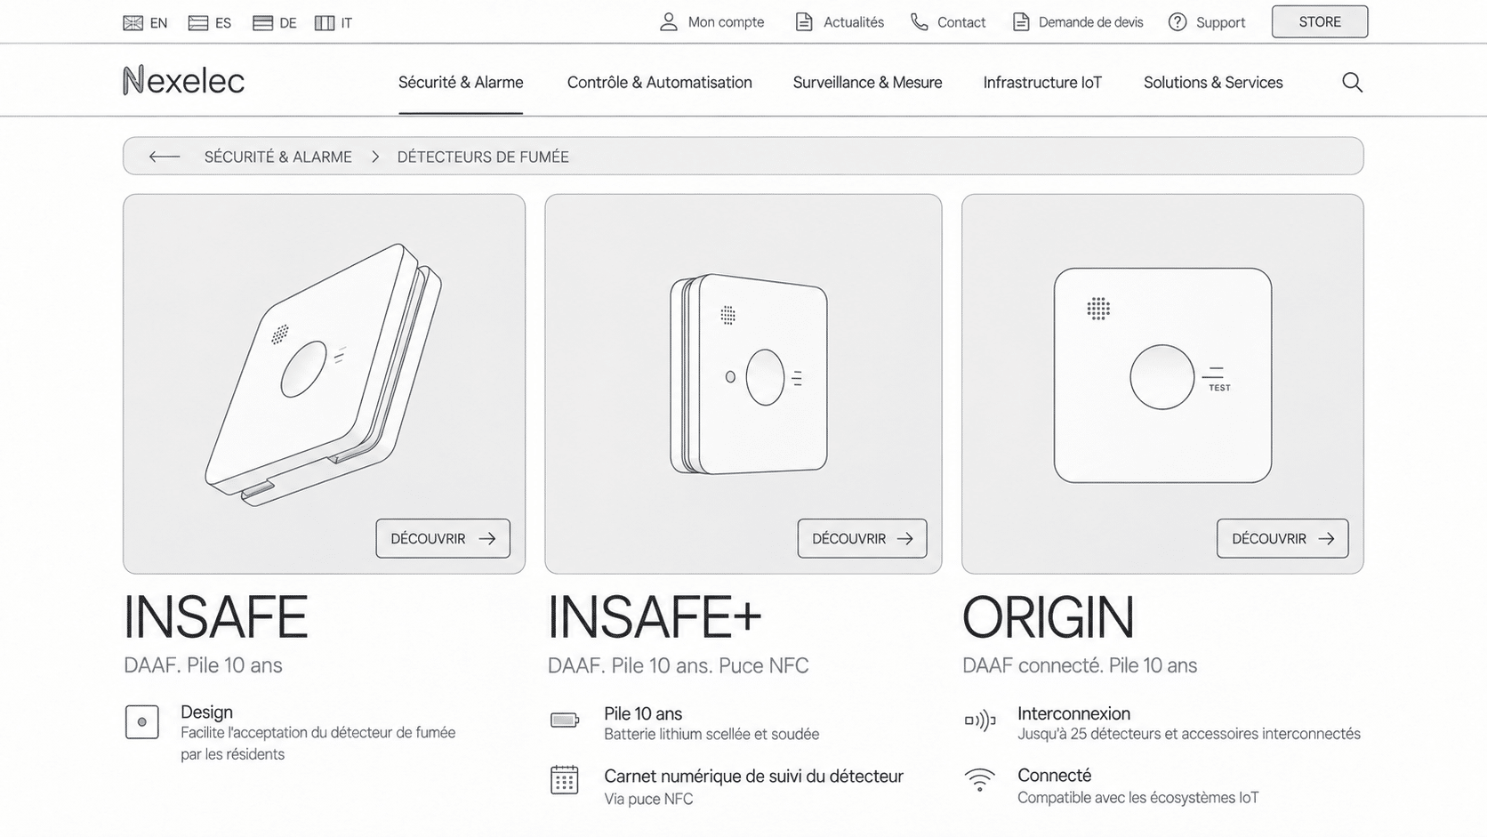
Task: Click the STORE button
Action: pyautogui.click(x=1320, y=22)
